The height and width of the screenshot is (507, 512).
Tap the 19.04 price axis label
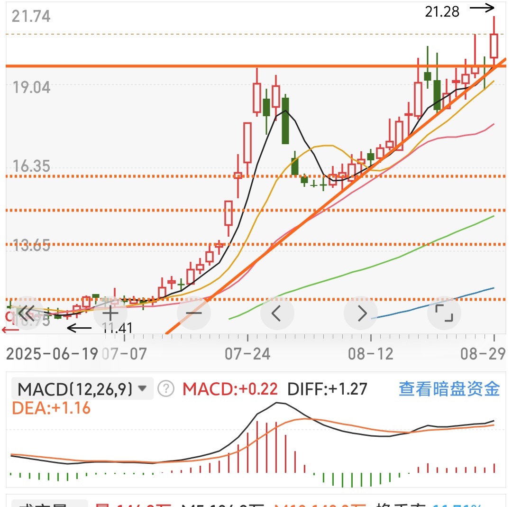coord(31,88)
